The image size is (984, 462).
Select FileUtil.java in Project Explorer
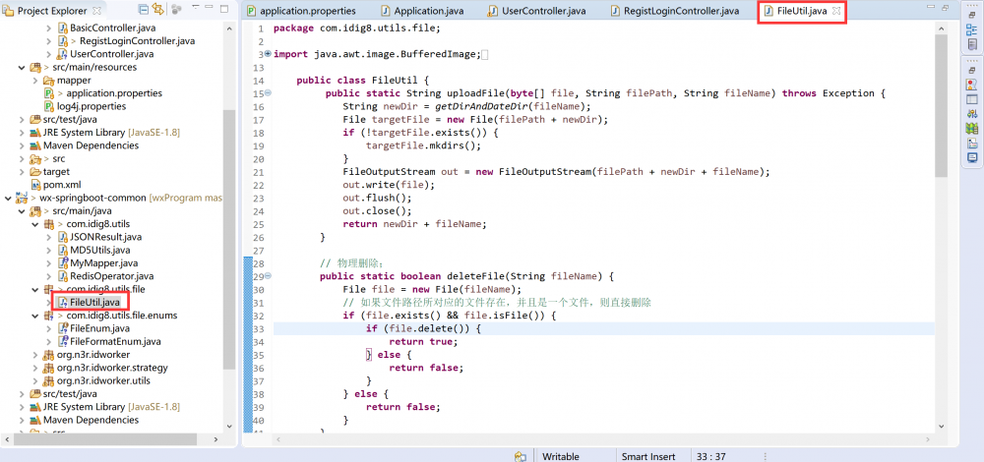94,302
